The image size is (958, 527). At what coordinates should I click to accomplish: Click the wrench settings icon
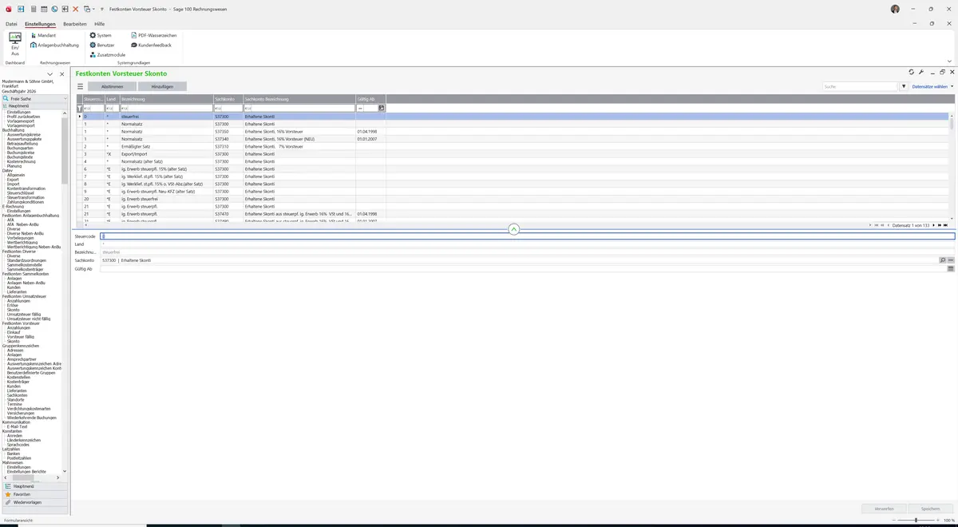pyautogui.click(x=921, y=72)
